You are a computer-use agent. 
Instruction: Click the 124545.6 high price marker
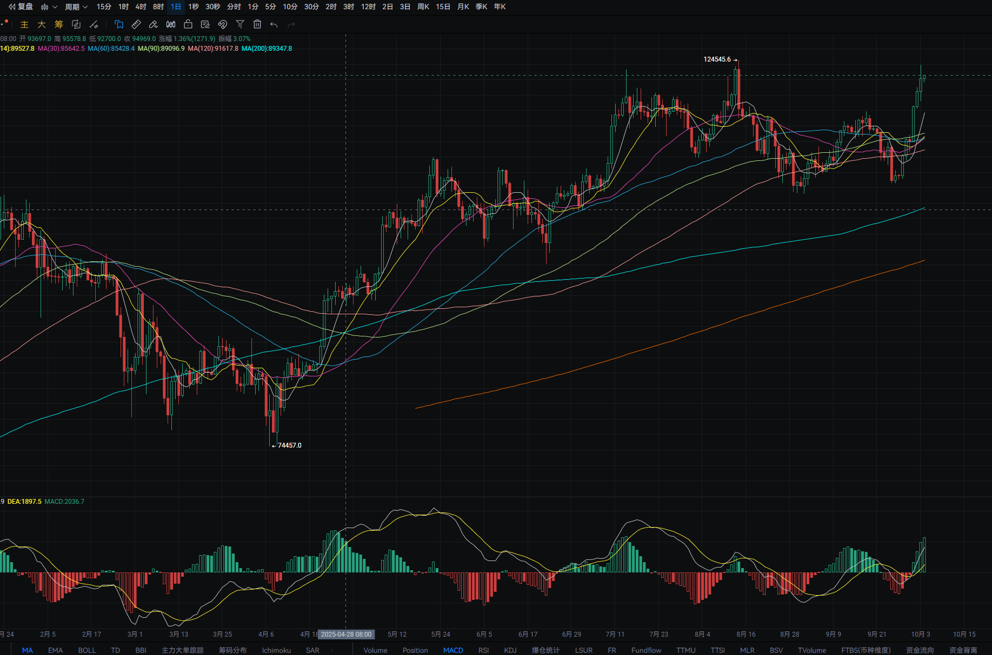tap(717, 59)
